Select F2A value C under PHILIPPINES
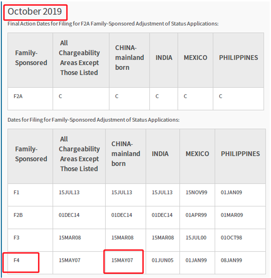This screenshot has height=278, width=271. click(221, 96)
